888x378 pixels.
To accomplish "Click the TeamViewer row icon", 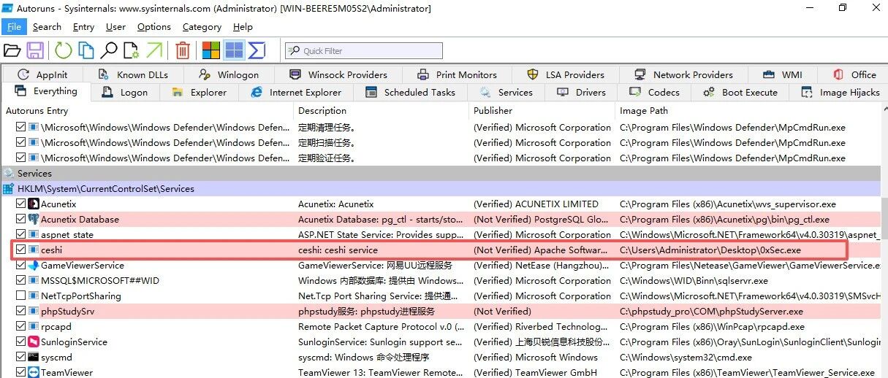I will point(34,373).
